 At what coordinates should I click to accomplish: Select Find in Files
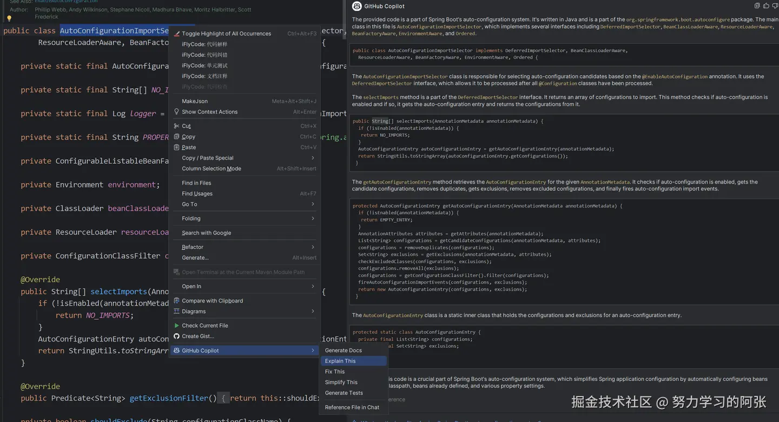point(245,183)
